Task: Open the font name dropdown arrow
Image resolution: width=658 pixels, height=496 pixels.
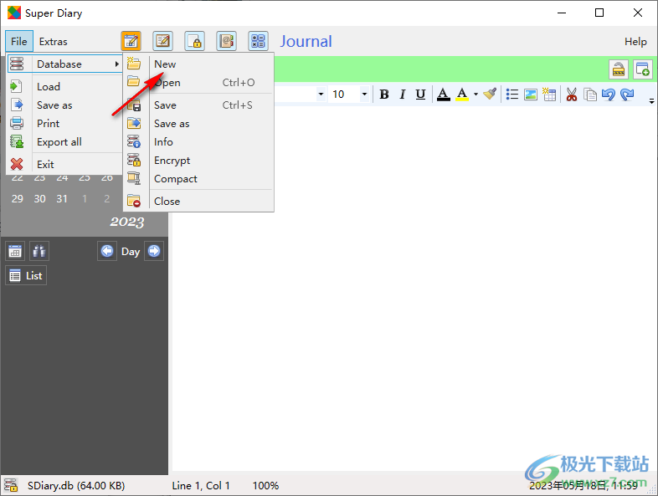Action: pos(321,95)
